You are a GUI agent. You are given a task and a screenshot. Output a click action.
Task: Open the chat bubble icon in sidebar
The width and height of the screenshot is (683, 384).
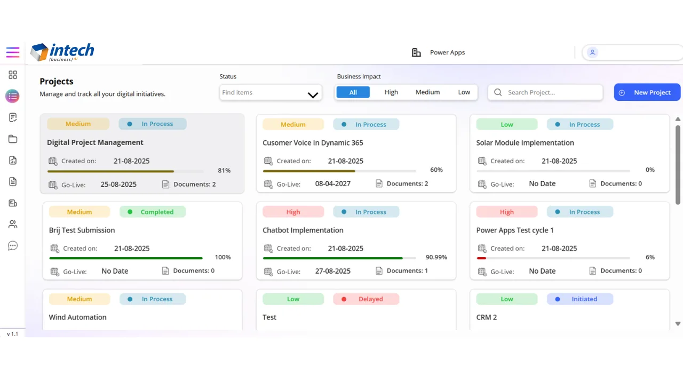click(13, 246)
